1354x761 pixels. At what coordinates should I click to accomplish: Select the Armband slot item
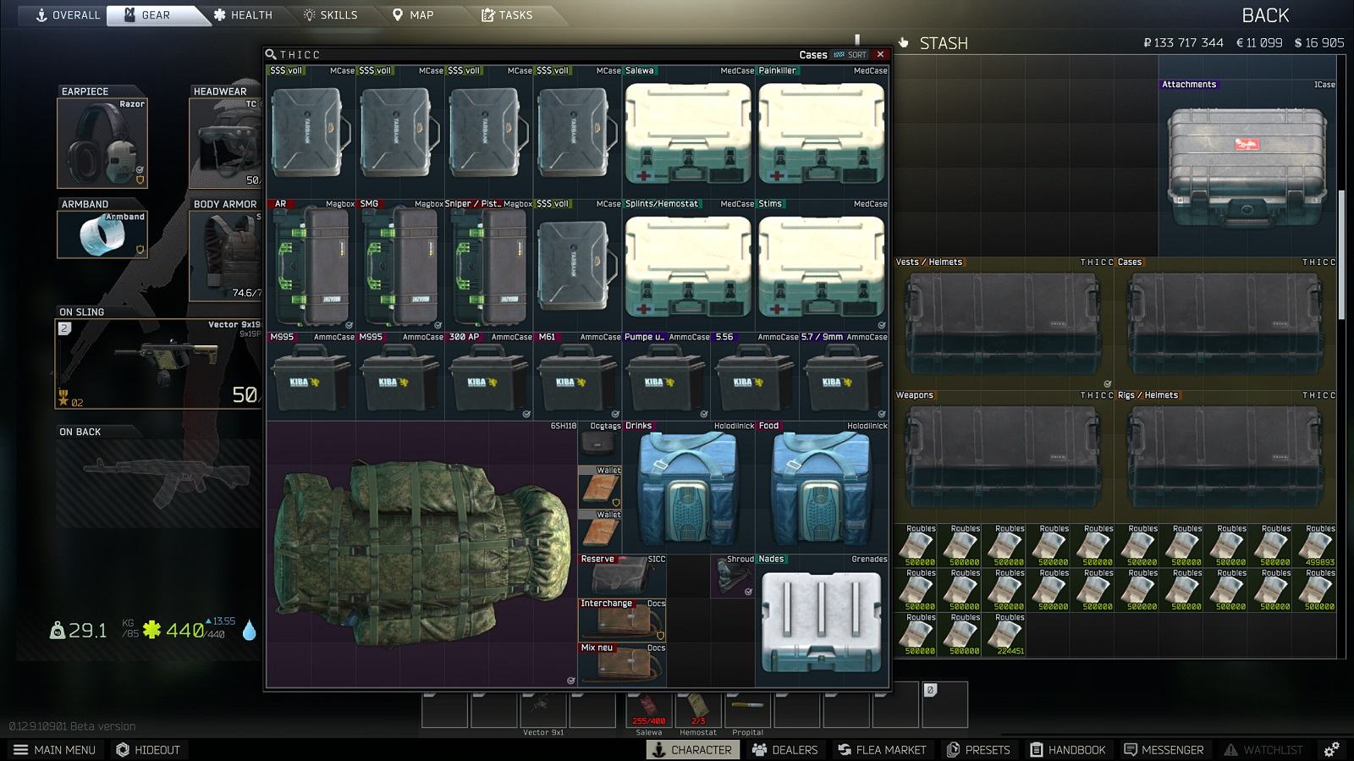tap(102, 234)
